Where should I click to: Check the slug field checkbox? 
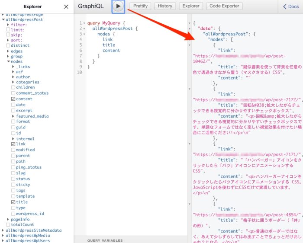click(x=13, y=173)
